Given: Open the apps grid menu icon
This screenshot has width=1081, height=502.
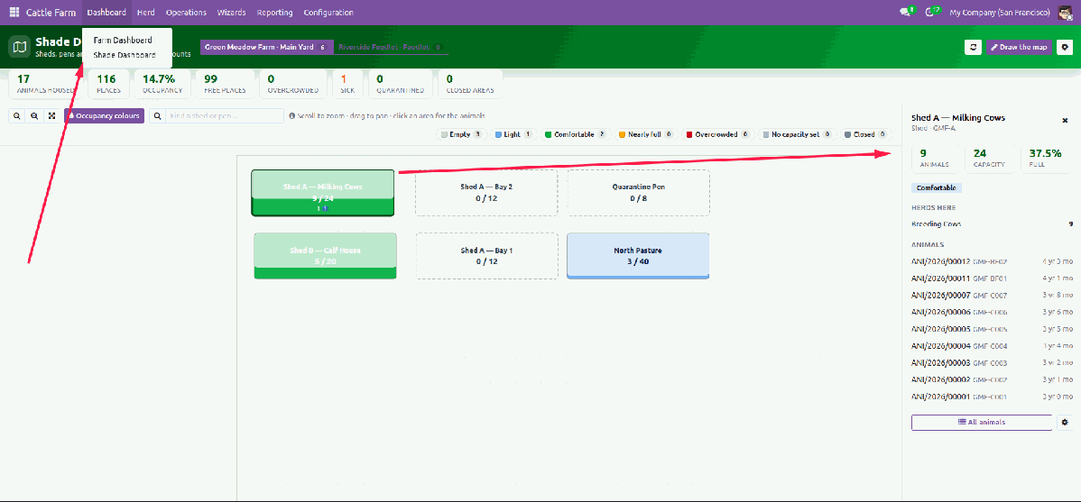Looking at the screenshot, I should click(x=14, y=13).
